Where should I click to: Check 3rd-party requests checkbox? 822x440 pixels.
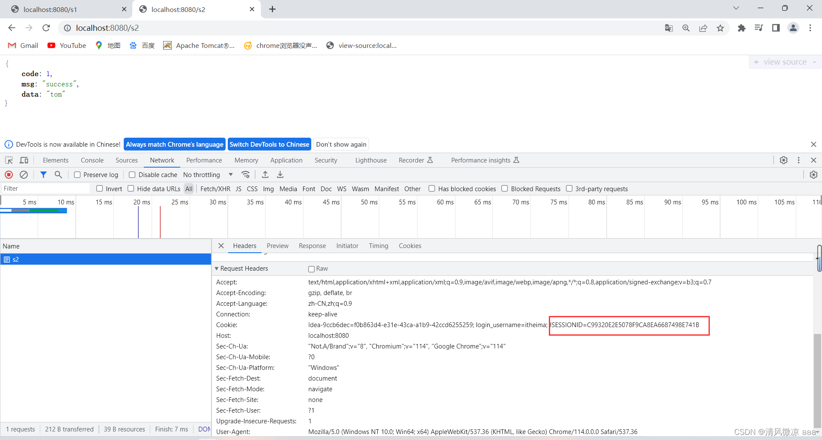[569, 189]
